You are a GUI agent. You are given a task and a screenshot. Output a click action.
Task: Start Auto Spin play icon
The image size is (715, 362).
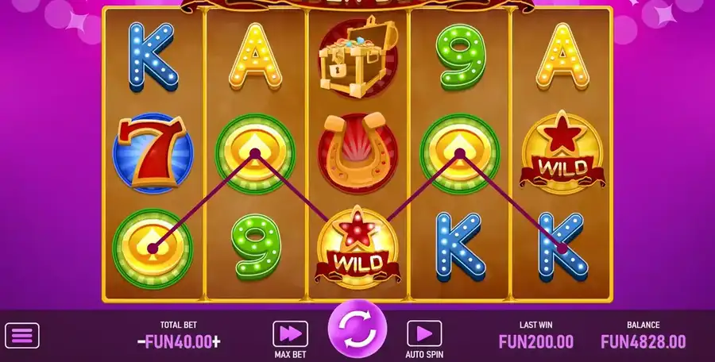[x=424, y=333]
